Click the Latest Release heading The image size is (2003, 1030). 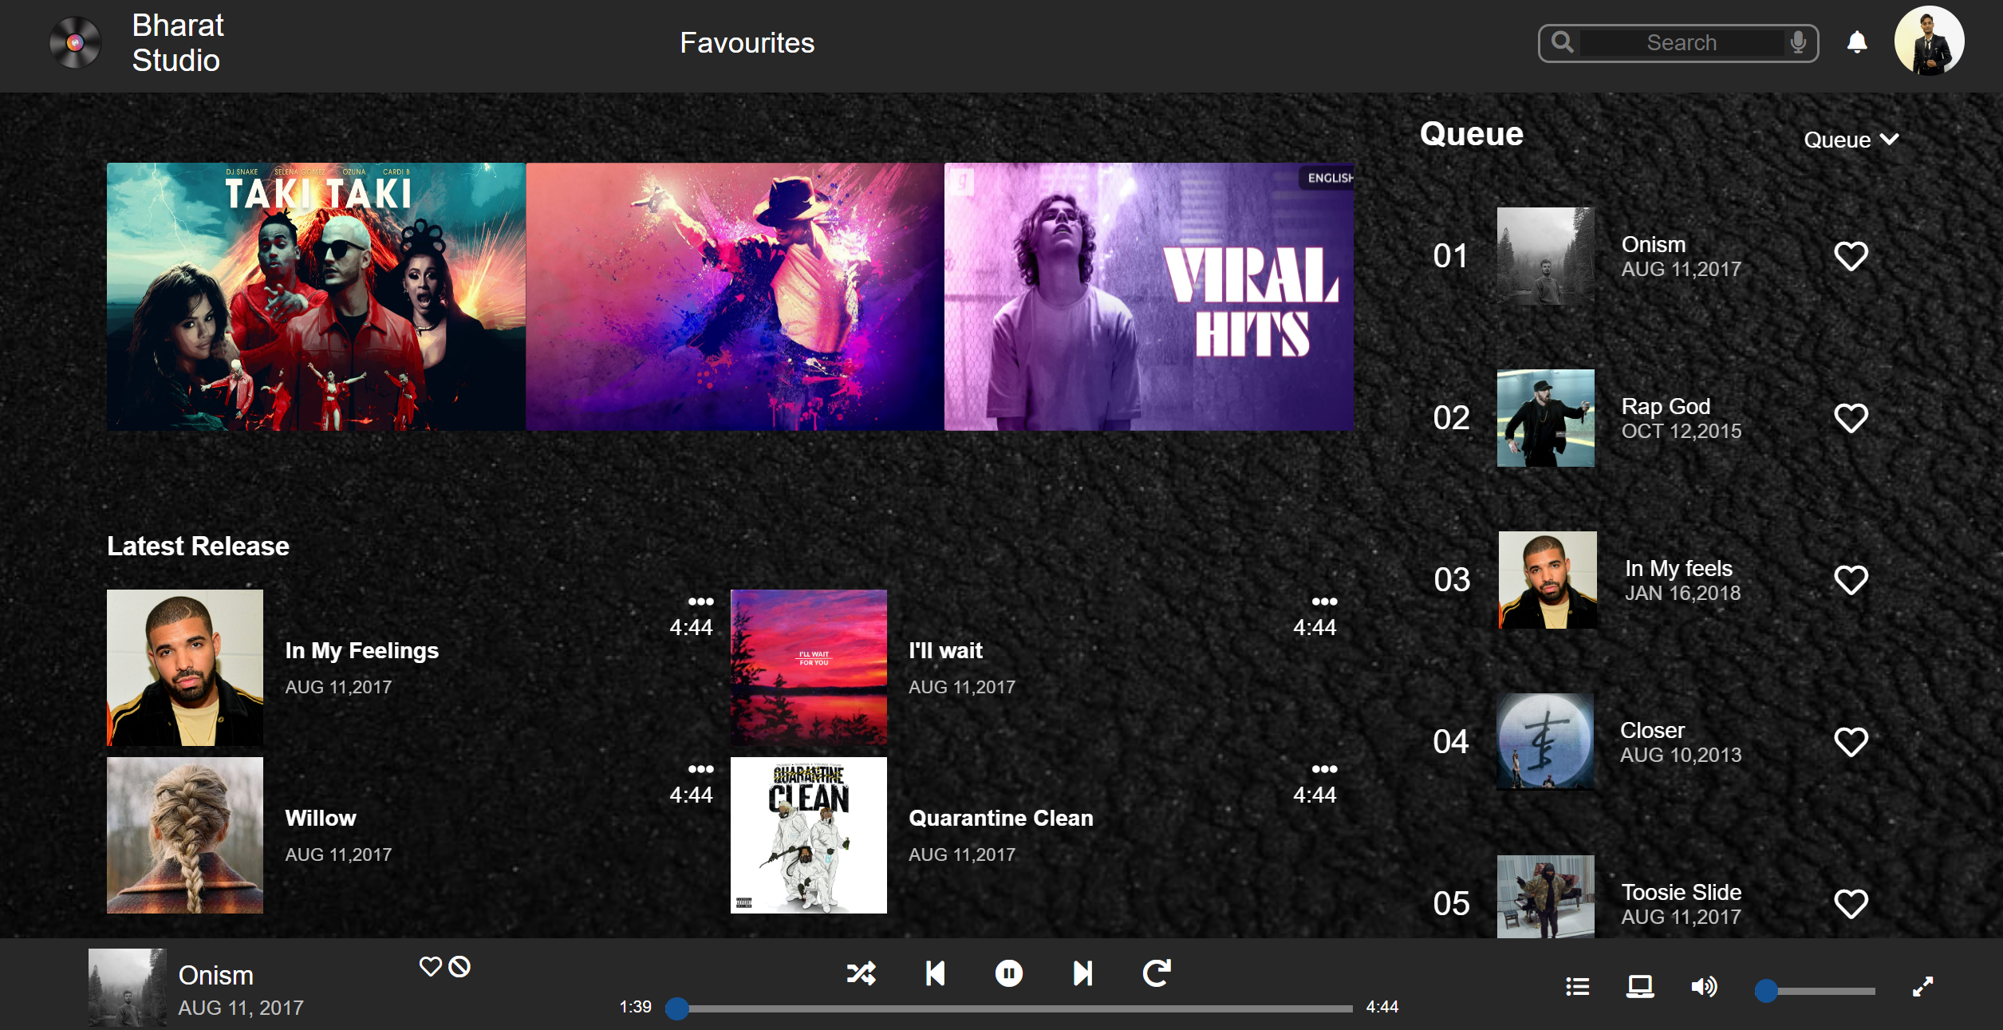point(198,546)
